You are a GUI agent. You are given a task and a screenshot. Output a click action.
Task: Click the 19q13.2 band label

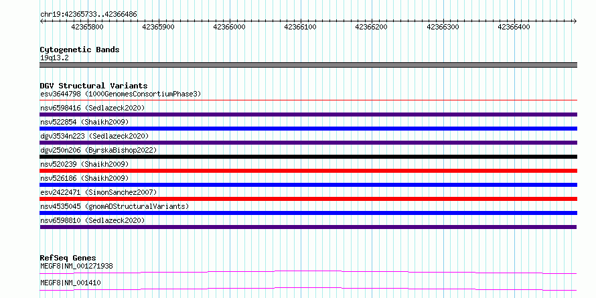(x=54, y=58)
